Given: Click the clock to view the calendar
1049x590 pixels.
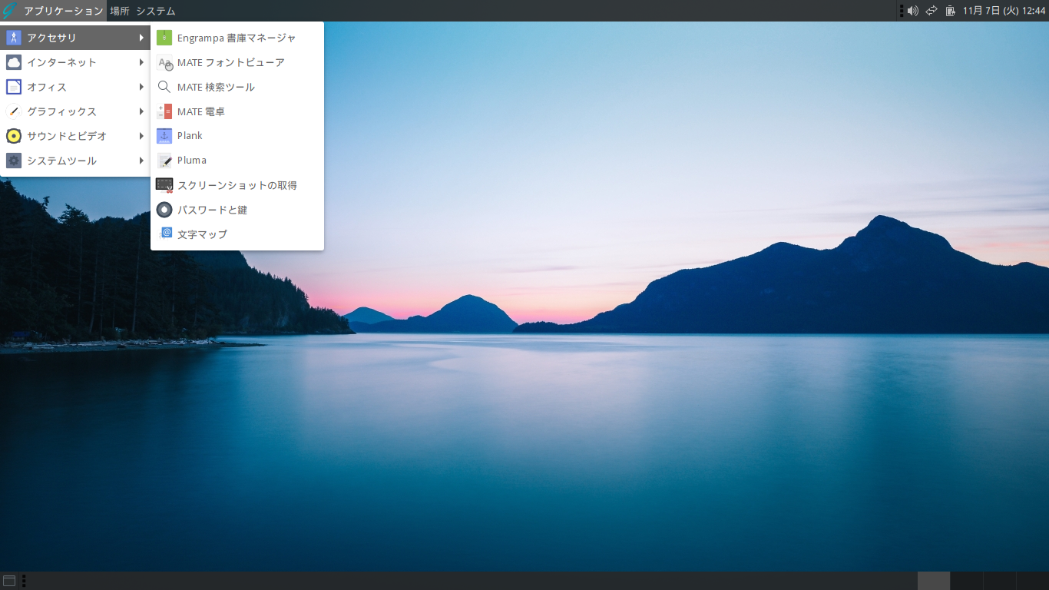Looking at the screenshot, I should (x=1006, y=11).
